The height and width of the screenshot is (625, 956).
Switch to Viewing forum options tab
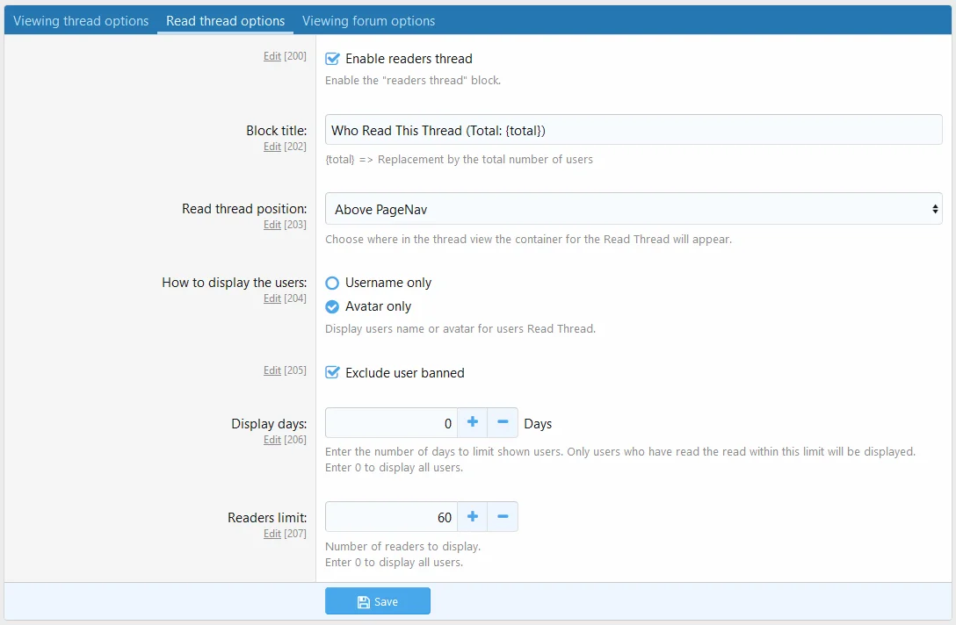[x=368, y=21]
